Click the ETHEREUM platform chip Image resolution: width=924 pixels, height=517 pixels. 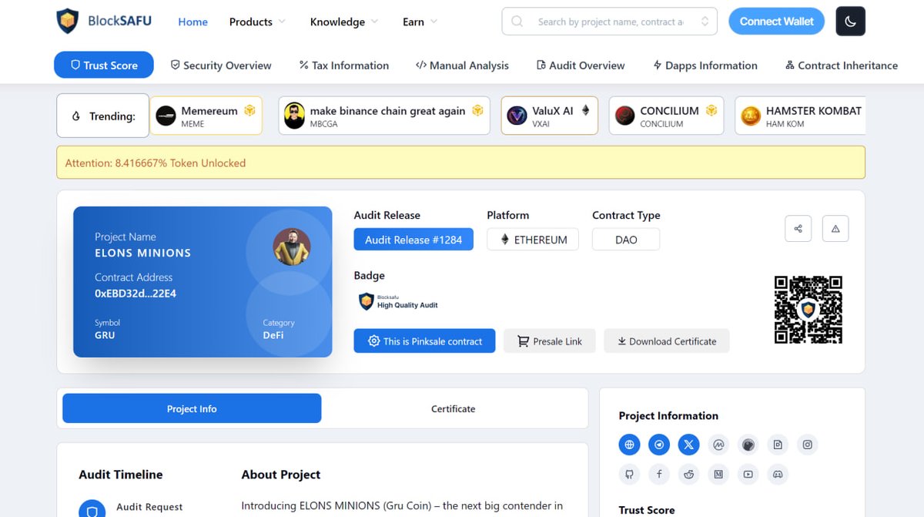pyautogui.click(x=533, y=240)
